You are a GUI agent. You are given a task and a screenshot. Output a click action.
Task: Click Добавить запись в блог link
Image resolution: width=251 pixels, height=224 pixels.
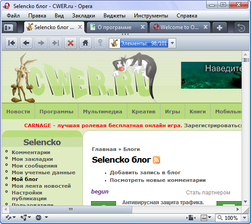(145, 172)
